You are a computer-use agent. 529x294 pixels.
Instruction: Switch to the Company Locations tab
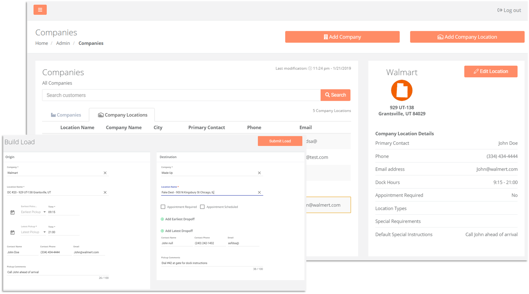[122, 115]
